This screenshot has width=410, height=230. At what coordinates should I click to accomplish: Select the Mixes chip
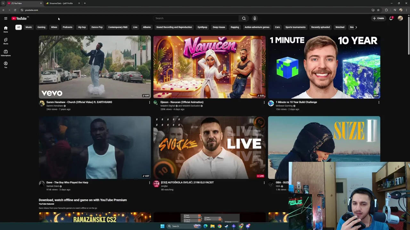[x=54, y=27]
